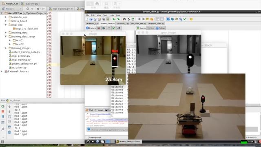Open View menu in SPE editor
The image size is (261, 147).
click(99, 15)
